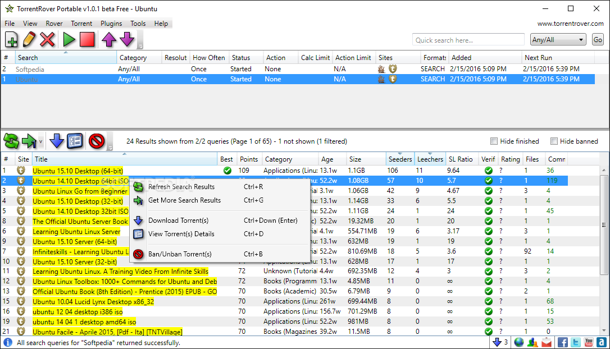Click Best checkmark for Ubuntu 15.10 Desktop (64-bit)
Viewport: 610px width, 349px height.
[227, 171]
